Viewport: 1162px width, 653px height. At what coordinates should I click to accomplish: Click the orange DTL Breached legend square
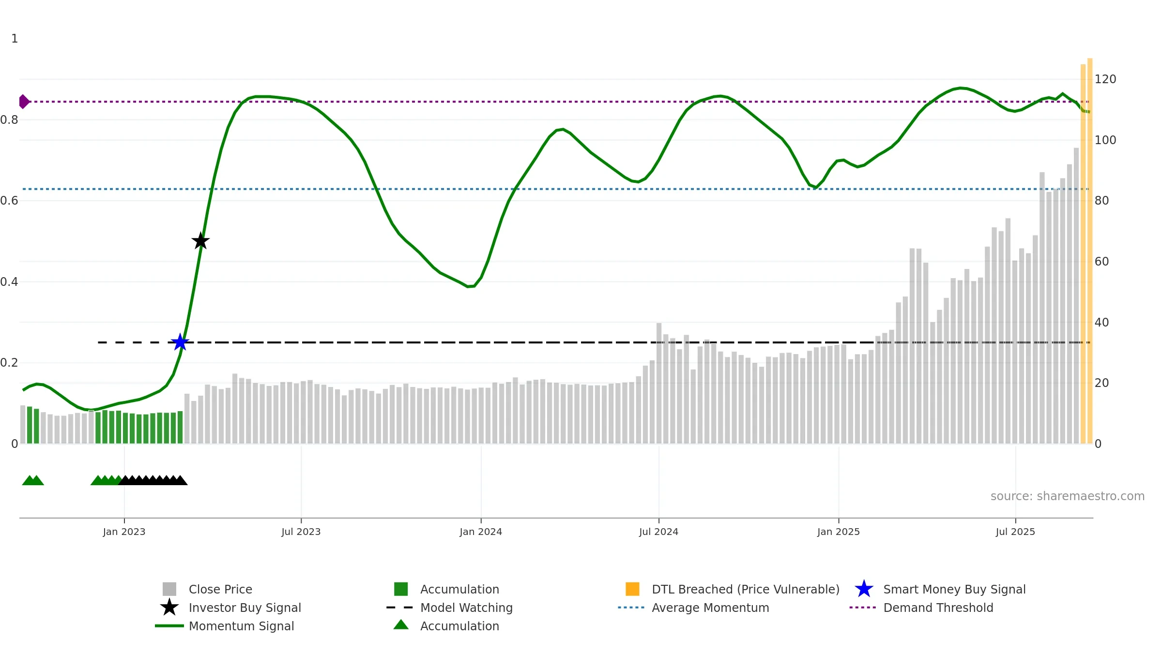(632, 589)
